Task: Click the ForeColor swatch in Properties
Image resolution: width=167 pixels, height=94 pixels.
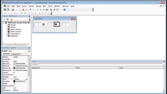Action: (14, 81)
